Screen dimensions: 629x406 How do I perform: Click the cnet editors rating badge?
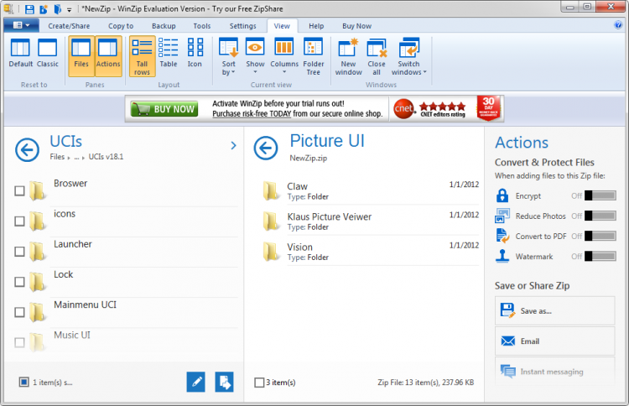(429, 109)
